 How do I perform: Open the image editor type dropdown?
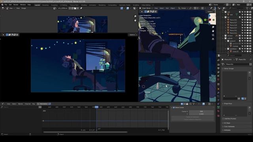(3, 8)
